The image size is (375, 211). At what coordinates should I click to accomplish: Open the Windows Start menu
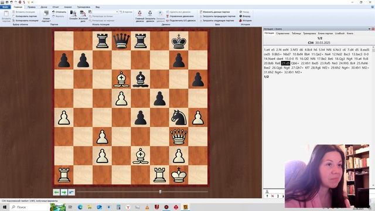(4, 207)
